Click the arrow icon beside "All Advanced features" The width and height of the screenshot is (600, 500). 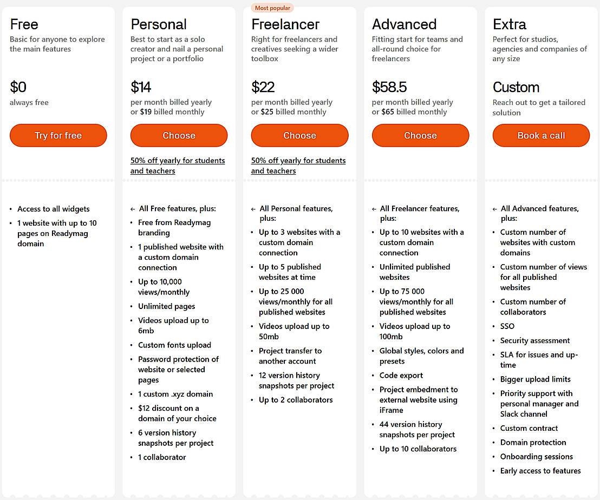tap(495, 209)
